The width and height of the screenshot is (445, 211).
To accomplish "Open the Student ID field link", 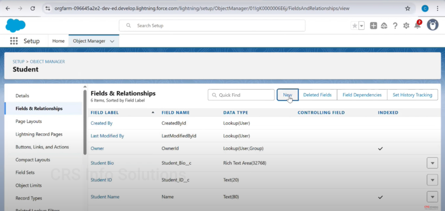I will pyautogui.click(x=101, y=180).
